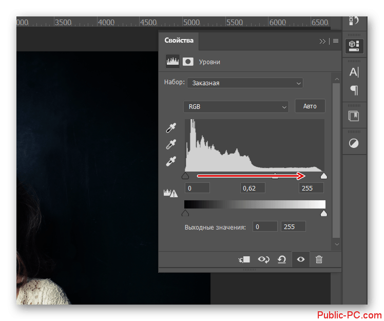The width and height of the screenshot is (384, 321).
Task: Click the output gradient bar
Action: click(x=255, y=204)
